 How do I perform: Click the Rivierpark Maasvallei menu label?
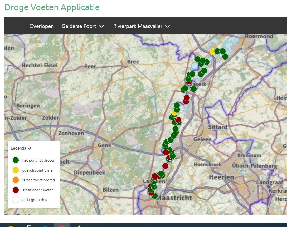(138, 26)
